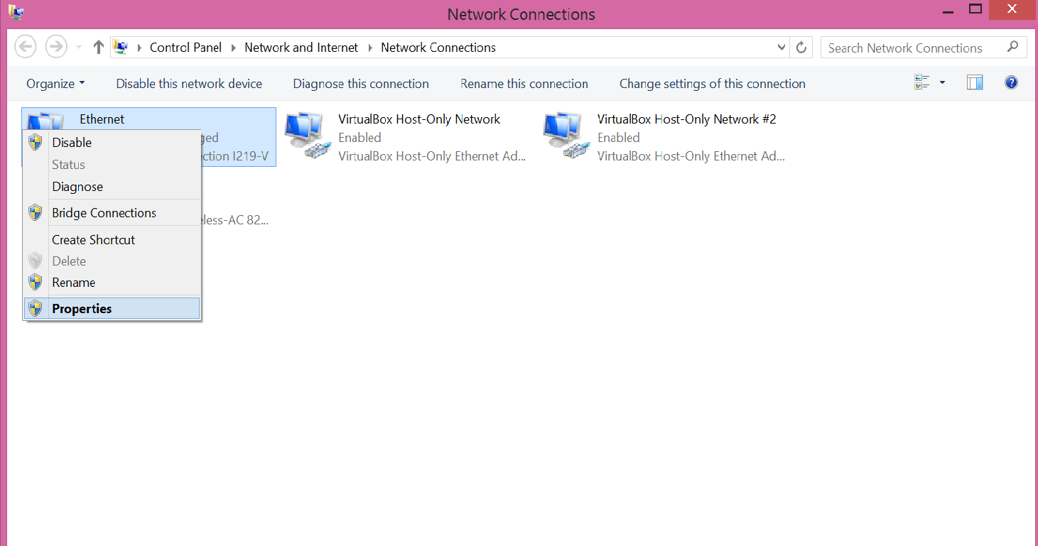Click Rename this connection

click(524, 84)
